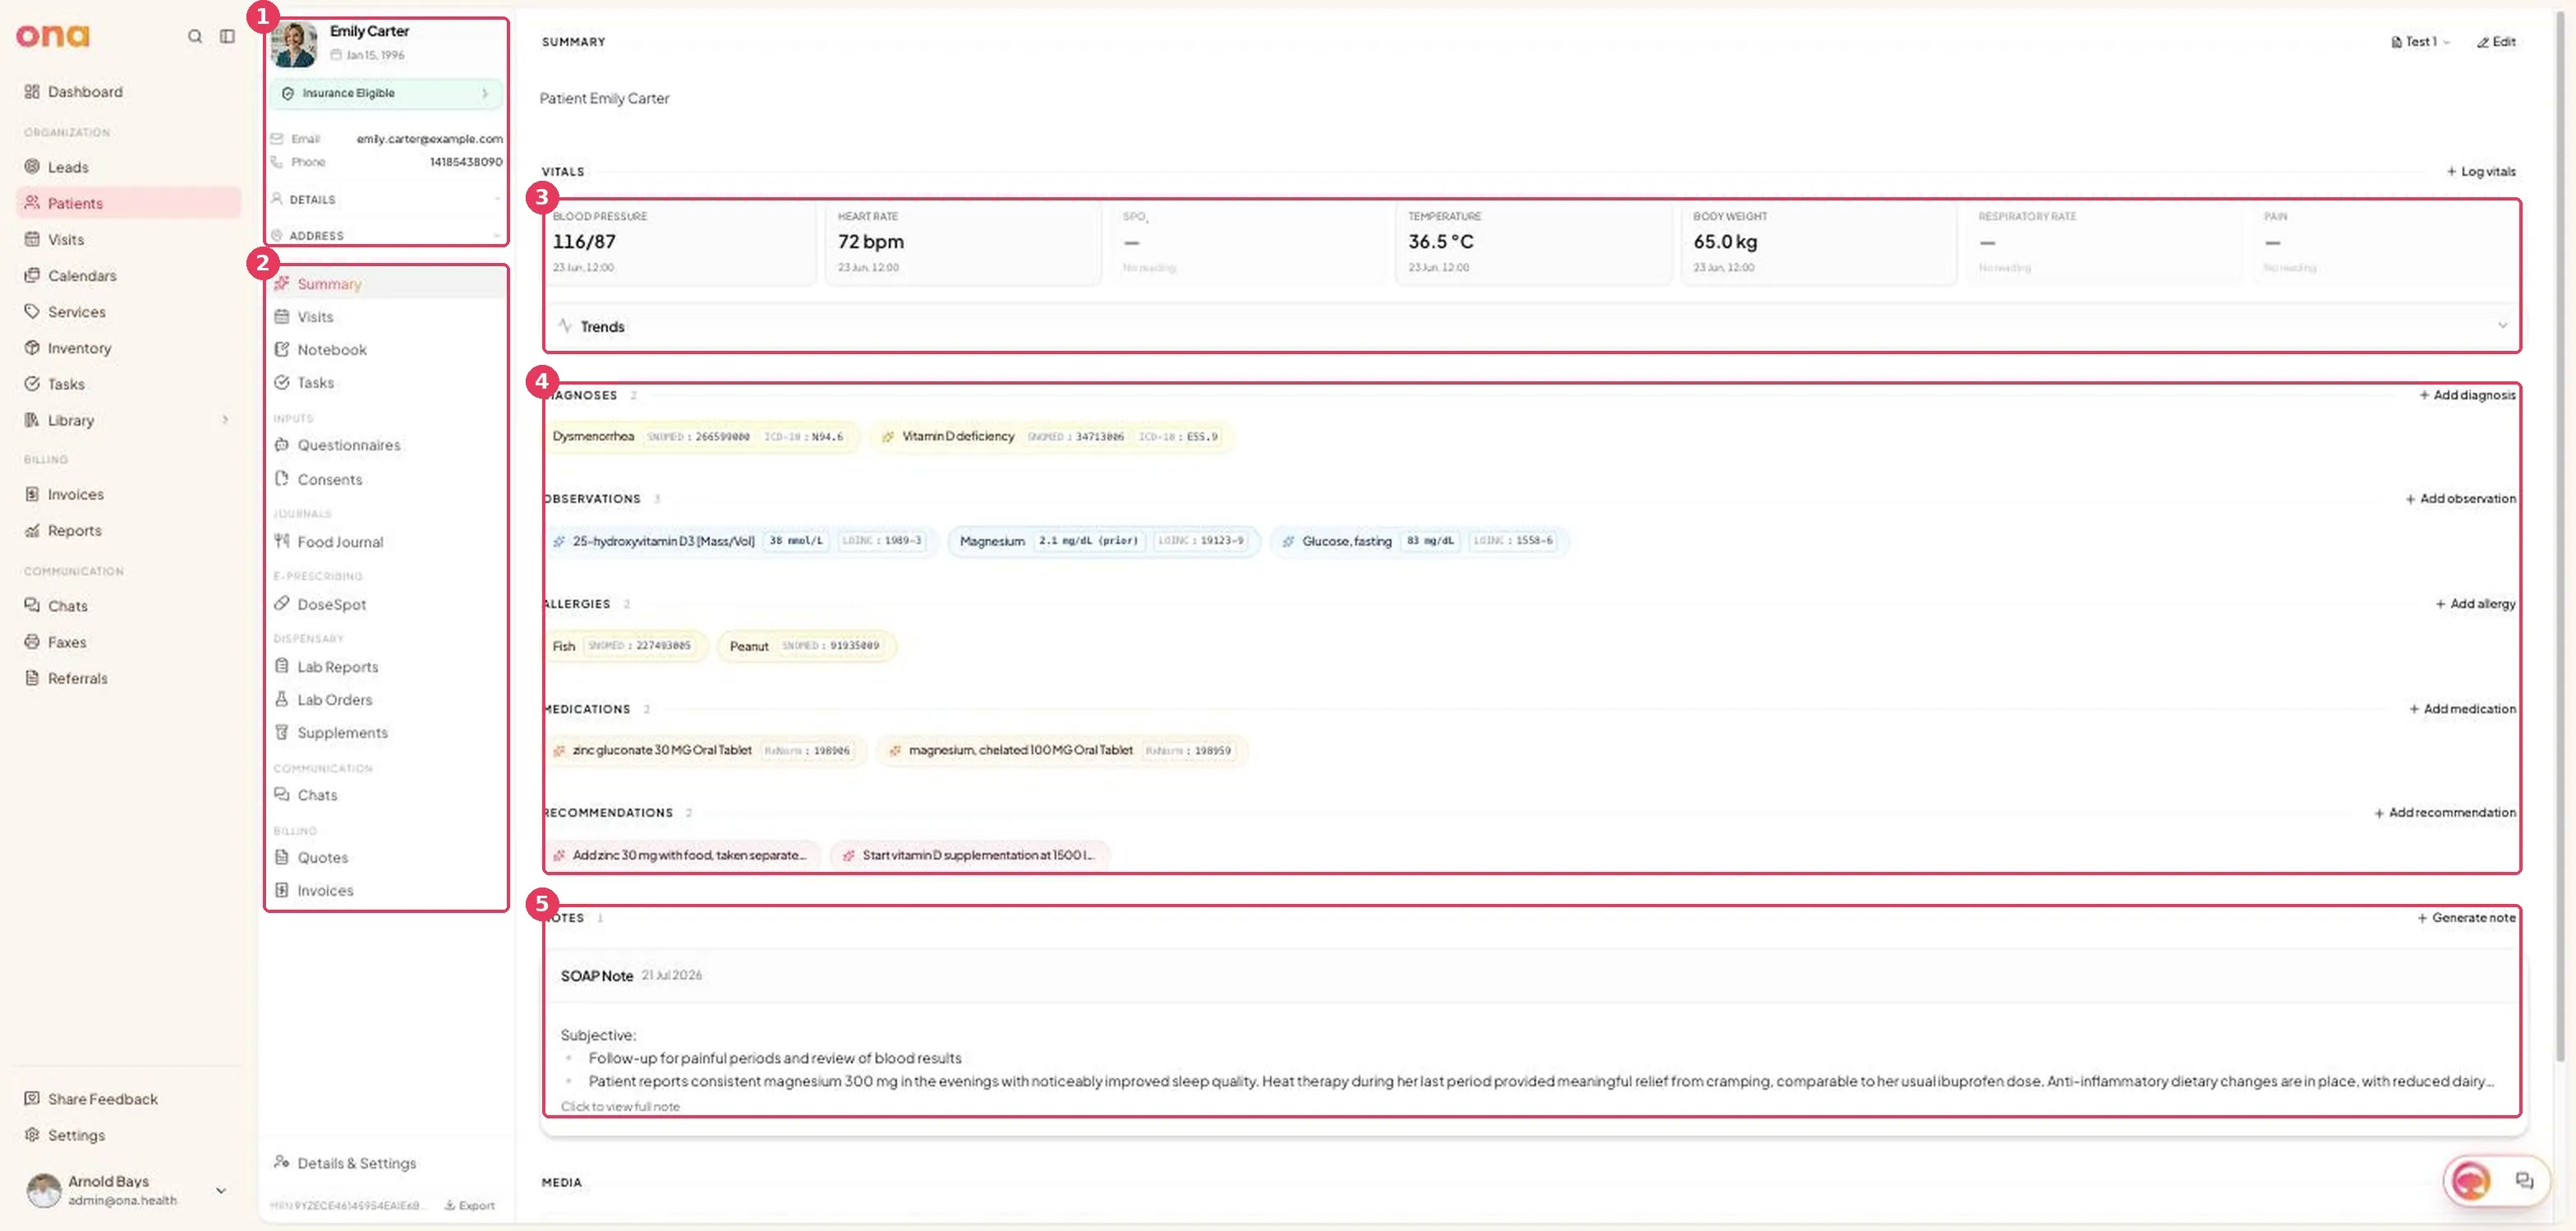Click Export at bottom of patient panel

[x=470, y=1205]
